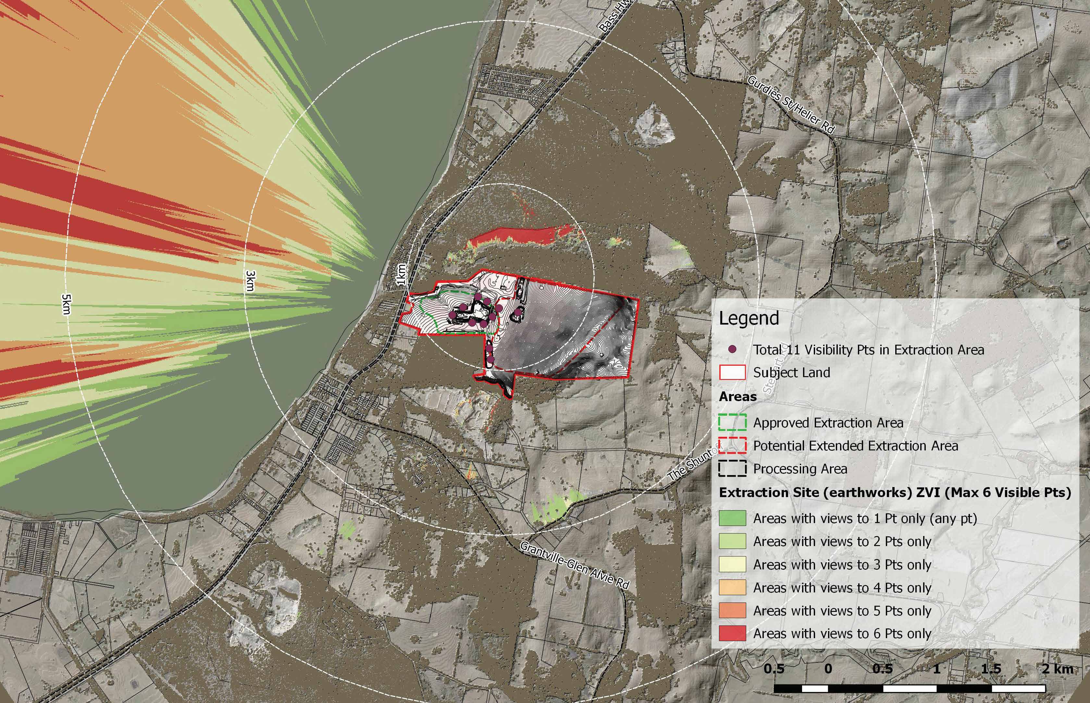
Task: Click the isolated visibility point east of cluster
Action: tap(518, 312)
